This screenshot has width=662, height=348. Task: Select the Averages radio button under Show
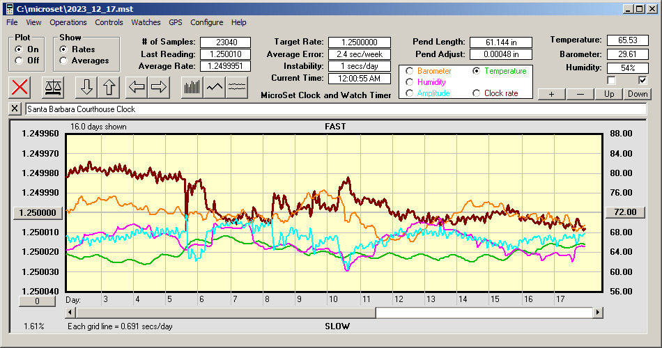[64, 61]
